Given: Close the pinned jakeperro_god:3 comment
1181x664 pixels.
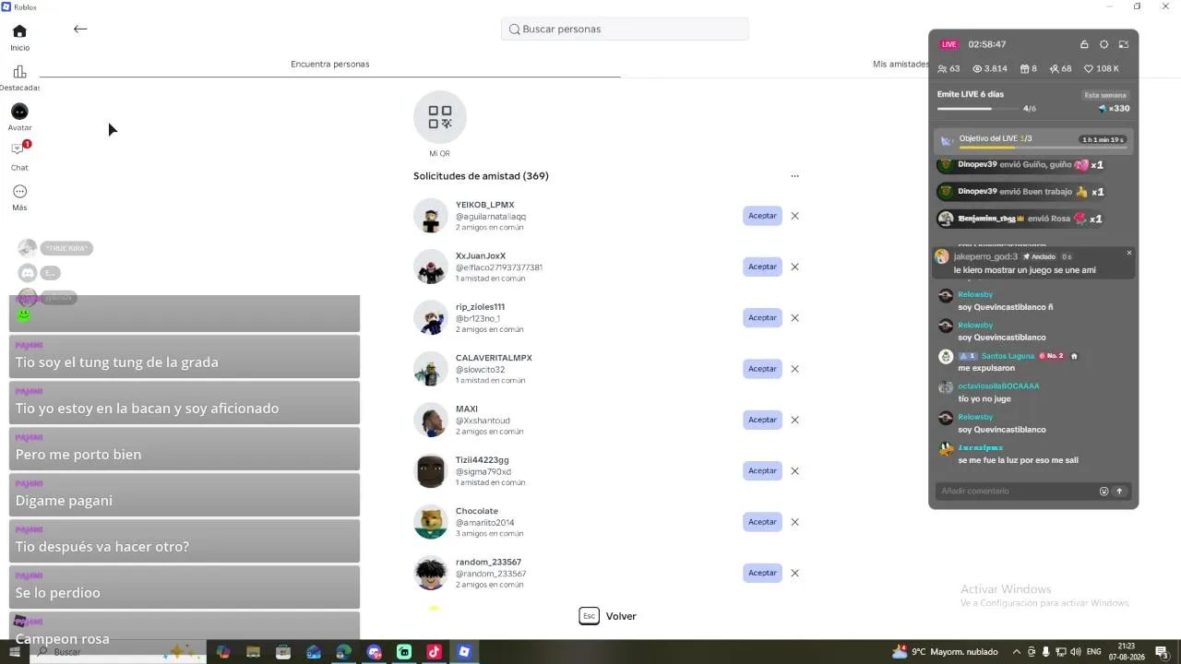Looking at the screenshot, I should [1128, 253].
